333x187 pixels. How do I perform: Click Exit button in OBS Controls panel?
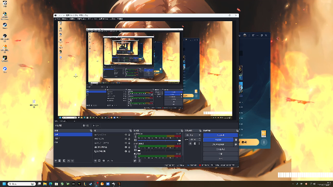(x=221, y=158)
